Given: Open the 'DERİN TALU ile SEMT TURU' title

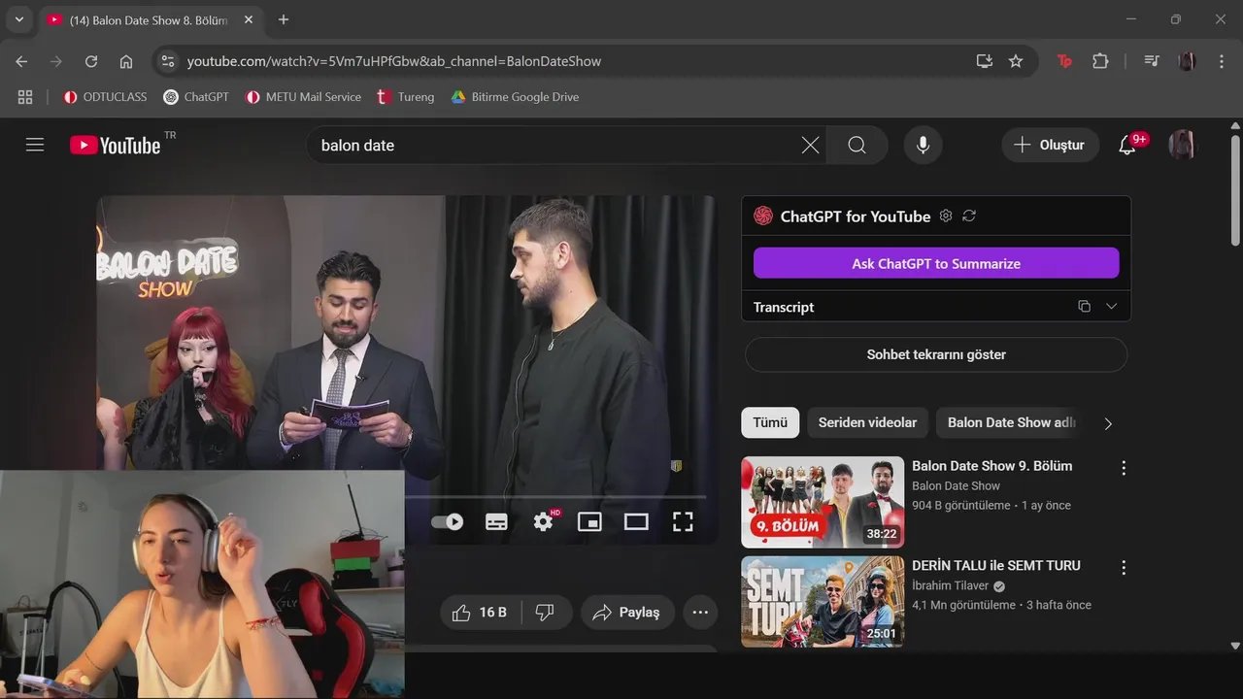Looking at the screenshot, I should [996, 565].
